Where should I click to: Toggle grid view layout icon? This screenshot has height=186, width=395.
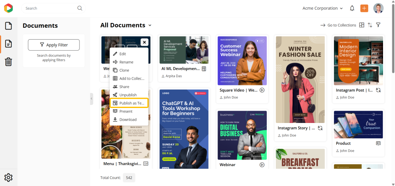[361, 25]
